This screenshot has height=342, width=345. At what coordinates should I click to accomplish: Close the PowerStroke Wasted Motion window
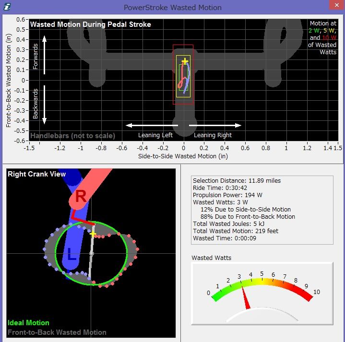click(x=337, y=5)
